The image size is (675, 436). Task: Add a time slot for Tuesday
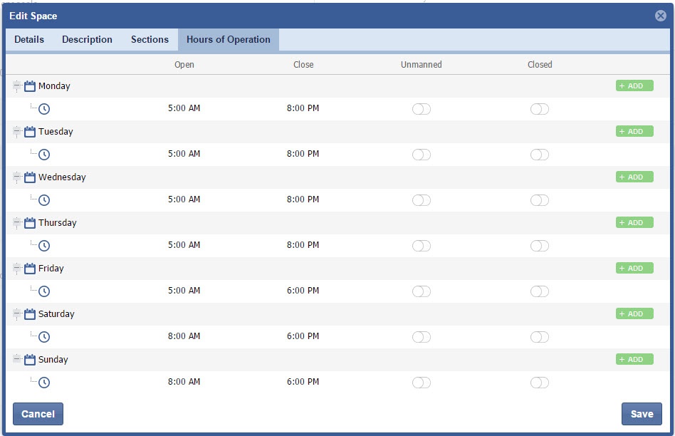tap(634, 132)
